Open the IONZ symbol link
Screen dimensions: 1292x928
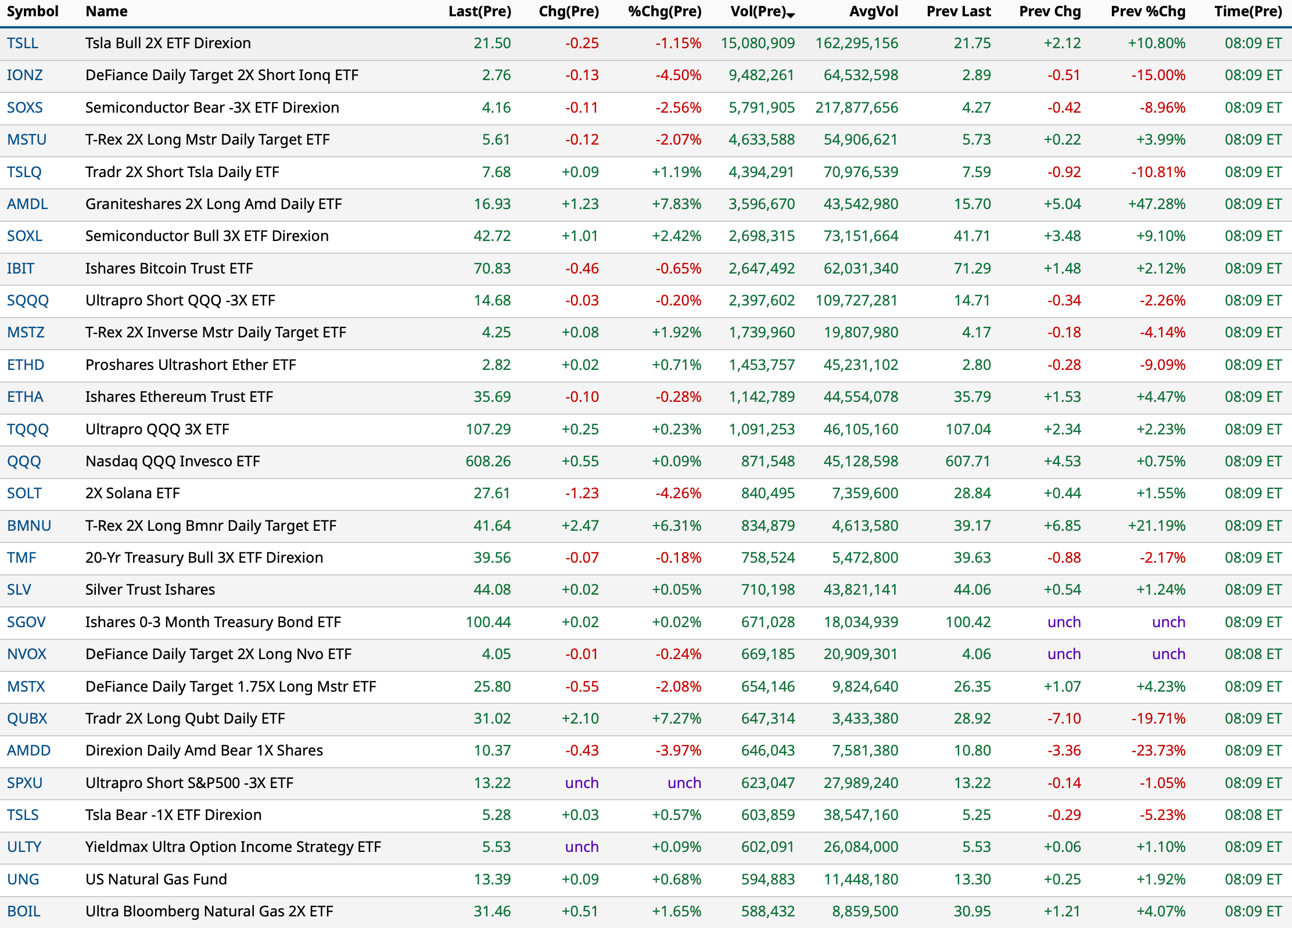click(x=25, y=75)
